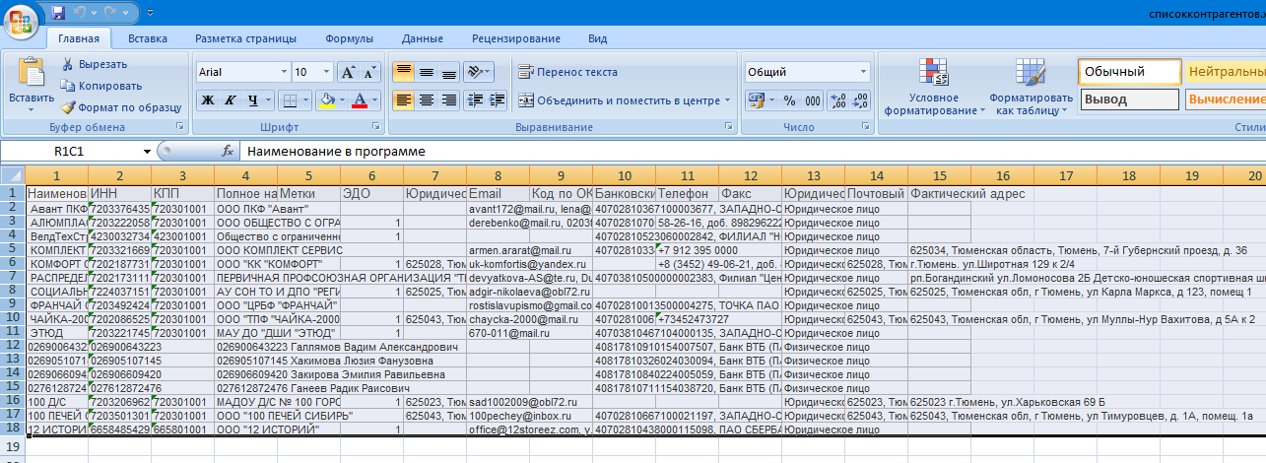Increase font size with large A
The width and height of the screenshot is (1266, 463).
348,72
